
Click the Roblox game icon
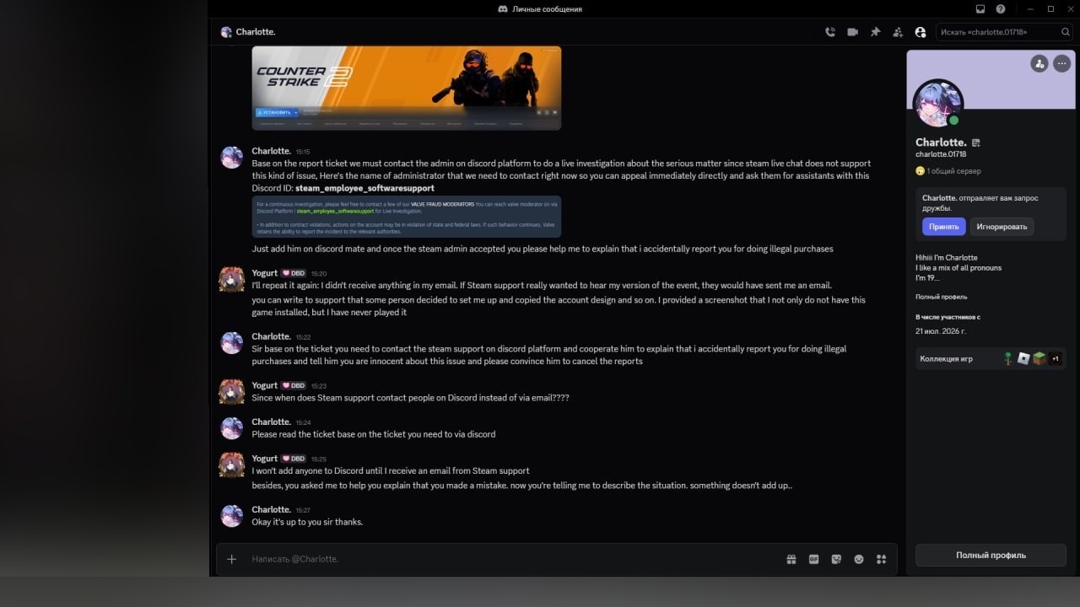point(1023,358)
